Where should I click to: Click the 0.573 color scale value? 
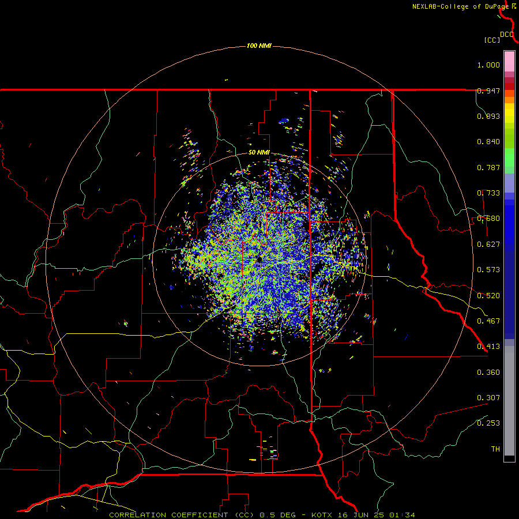pos(488,270)
